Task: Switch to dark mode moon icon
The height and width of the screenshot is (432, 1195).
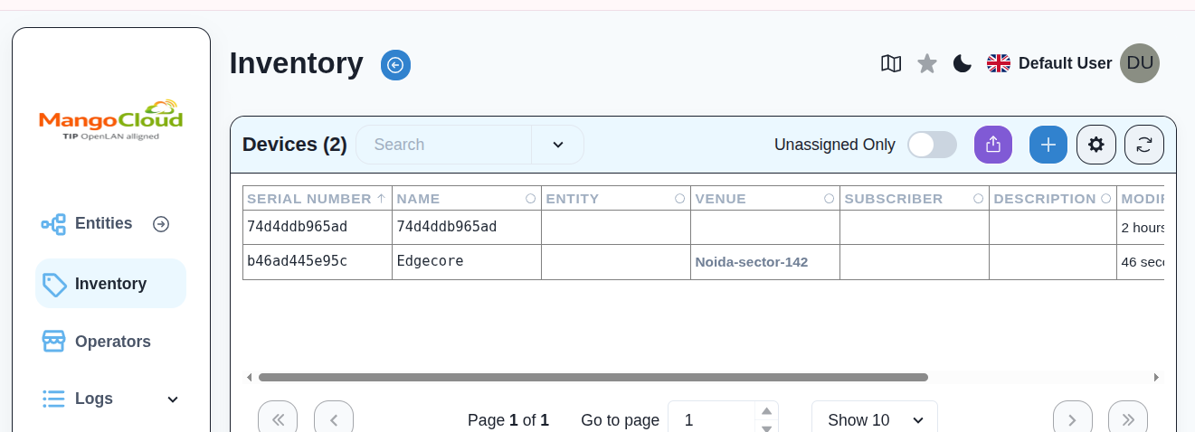Action: 963,63
